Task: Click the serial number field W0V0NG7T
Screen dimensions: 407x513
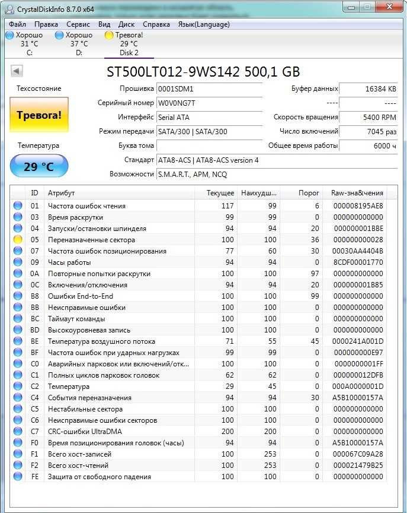Action: click(x=209, y=103)
